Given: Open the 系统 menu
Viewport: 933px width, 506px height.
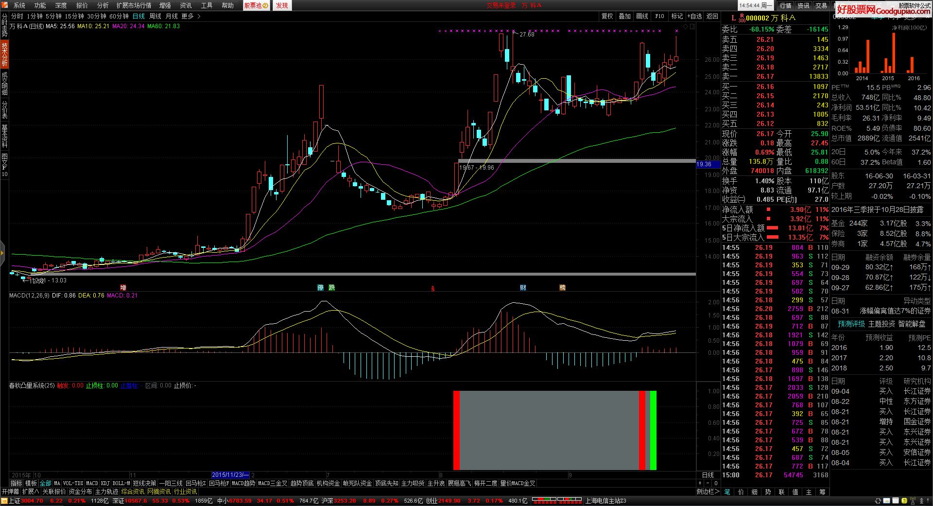Looking at the screenshot, I should pos(19,5).
